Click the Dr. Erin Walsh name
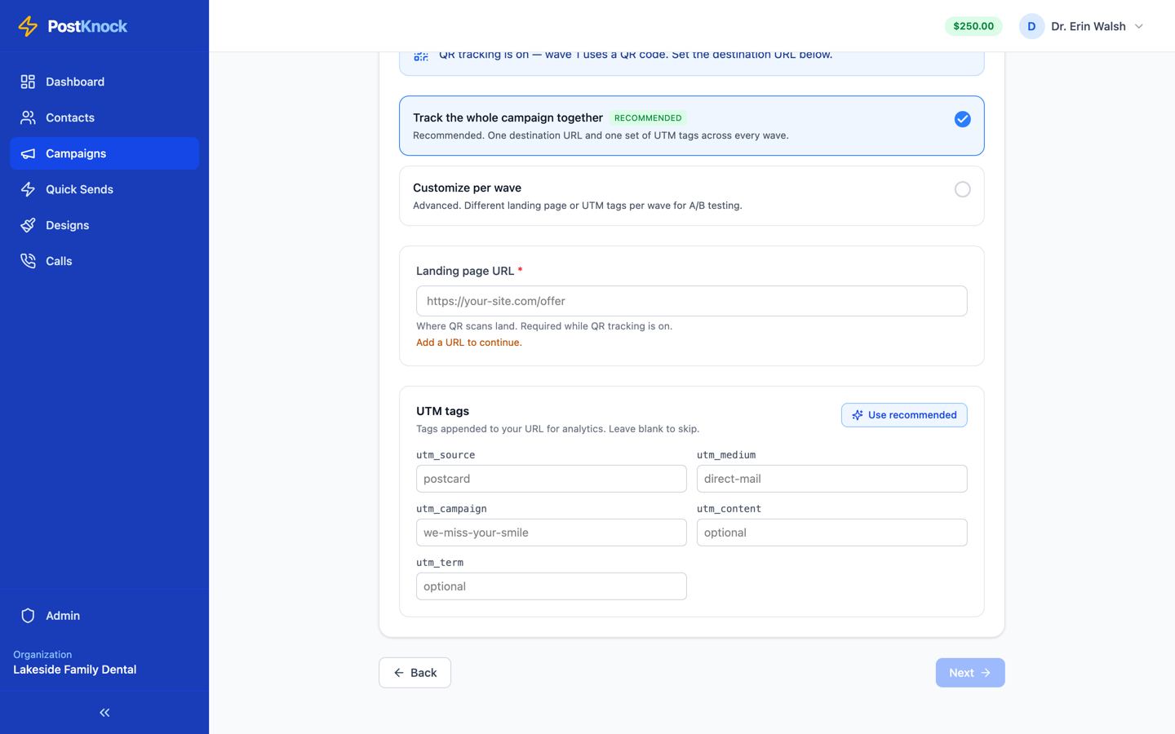 point(1089,26)
